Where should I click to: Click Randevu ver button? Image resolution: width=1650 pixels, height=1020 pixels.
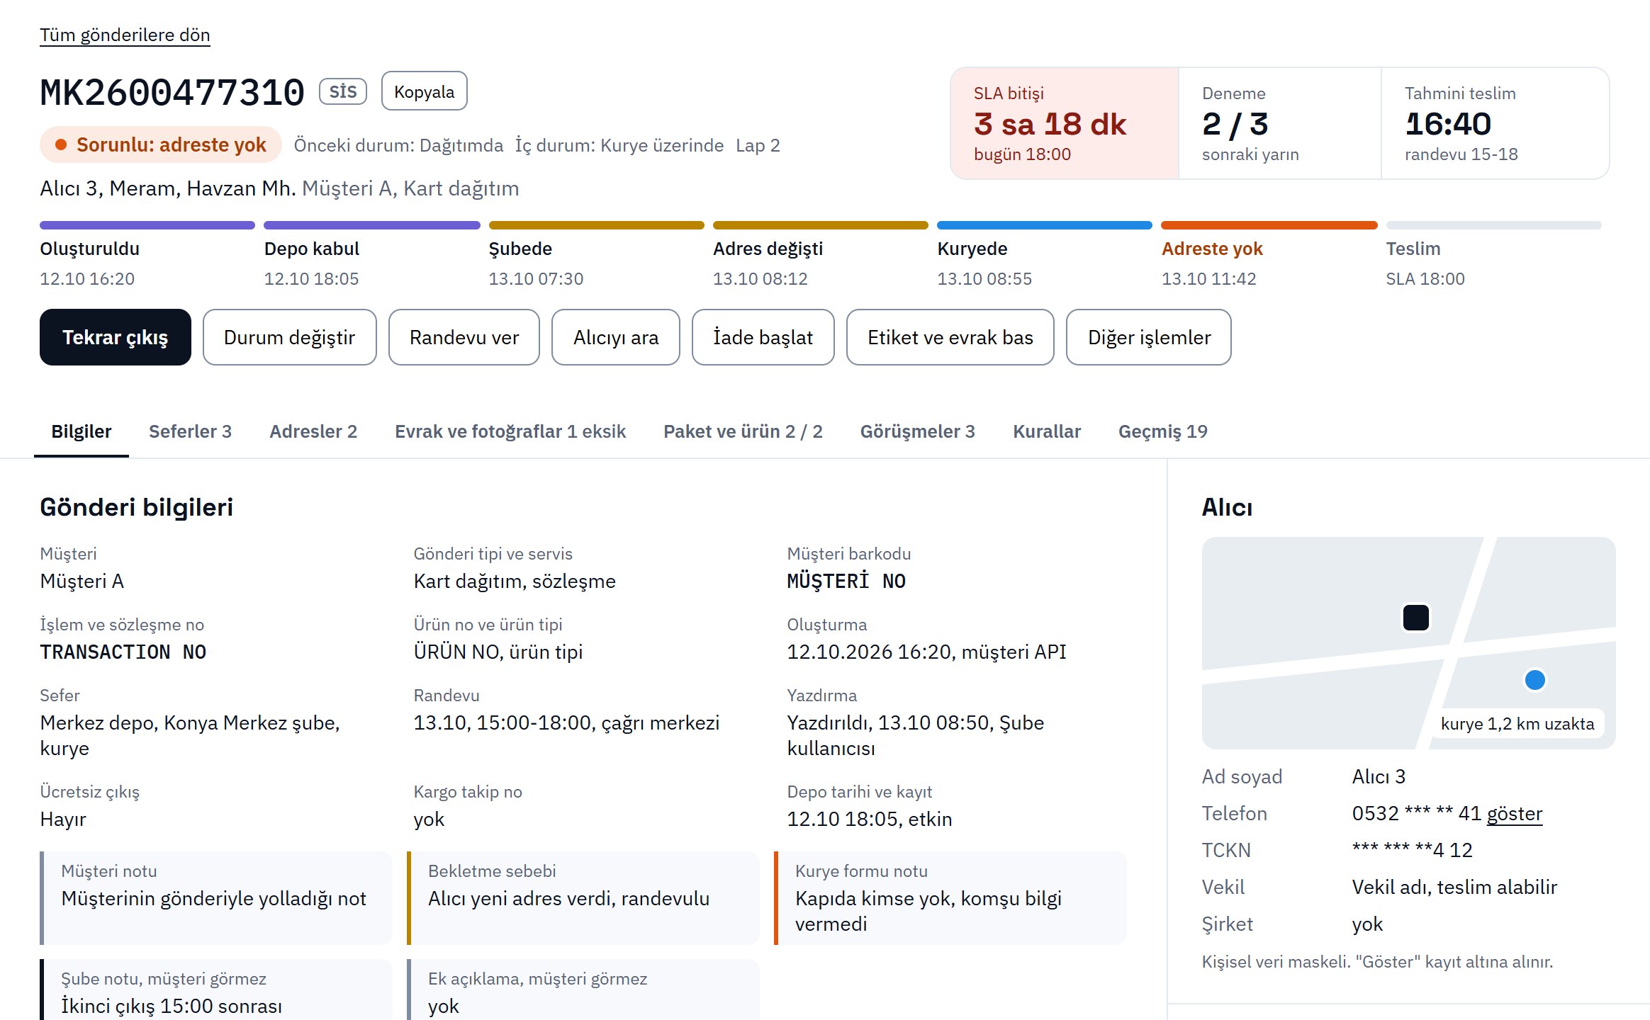pos(464,337)
